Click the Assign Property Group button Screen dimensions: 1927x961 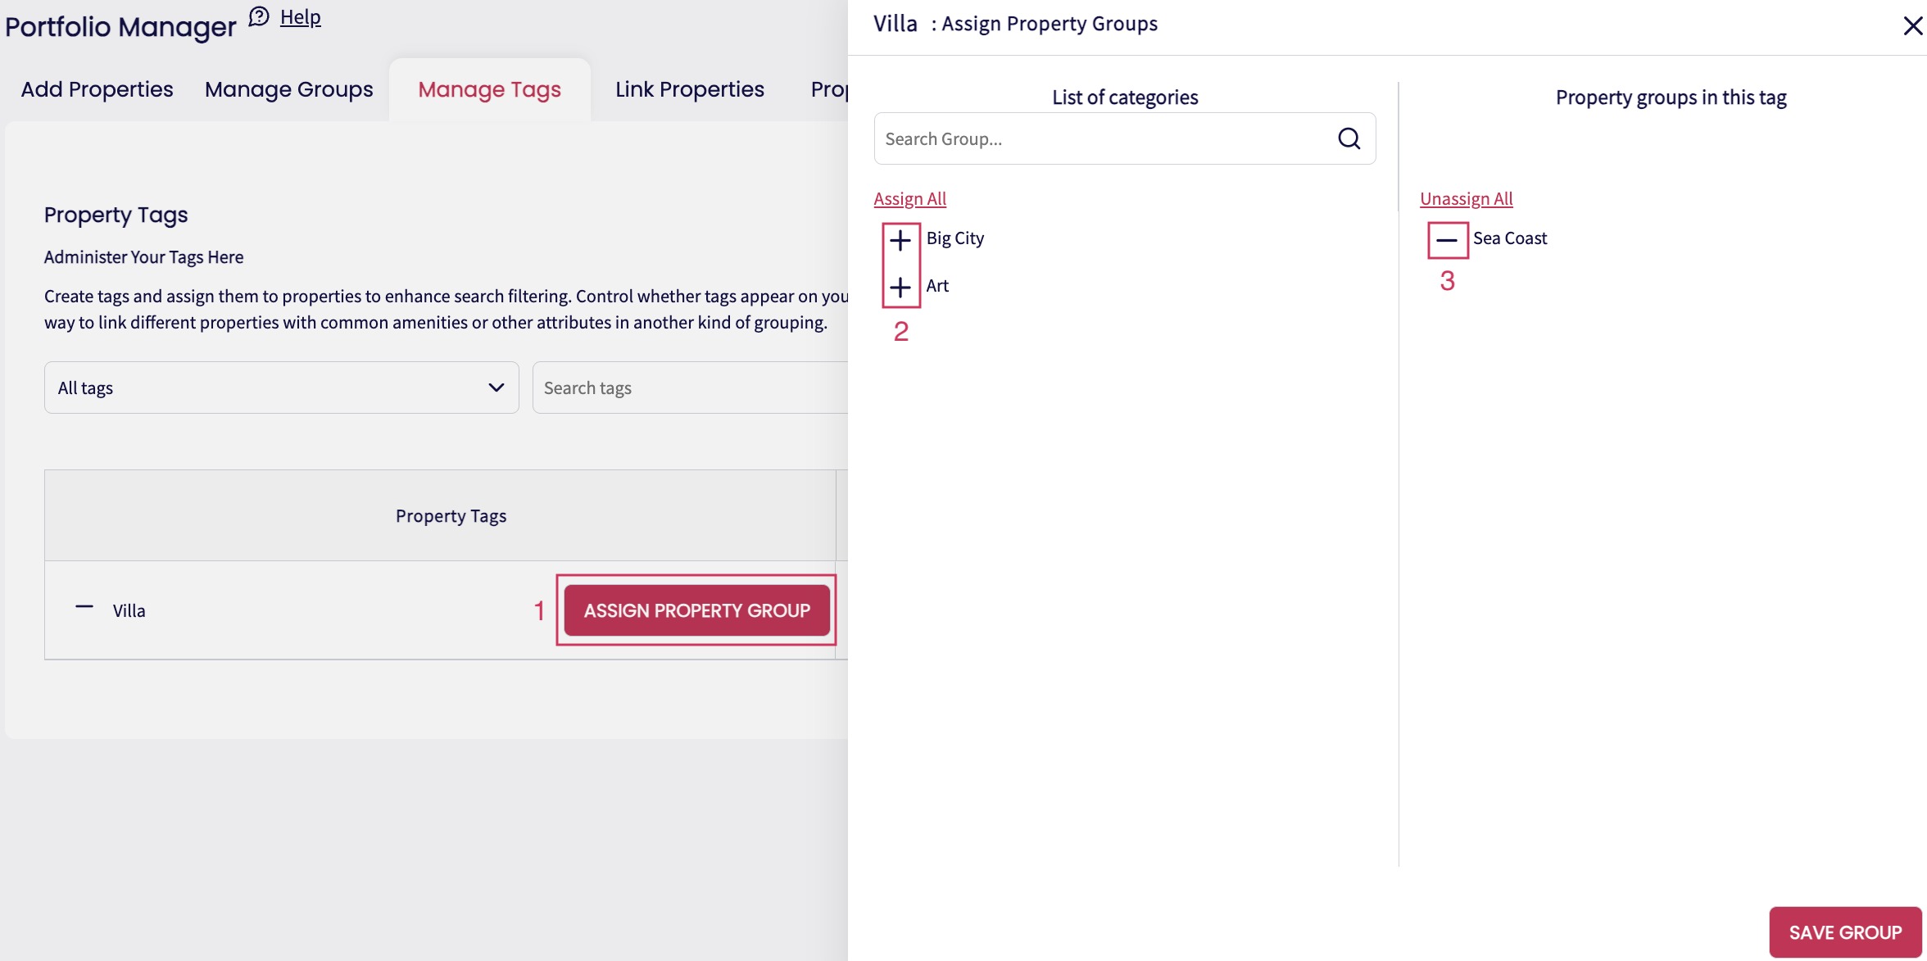(696, 610)
